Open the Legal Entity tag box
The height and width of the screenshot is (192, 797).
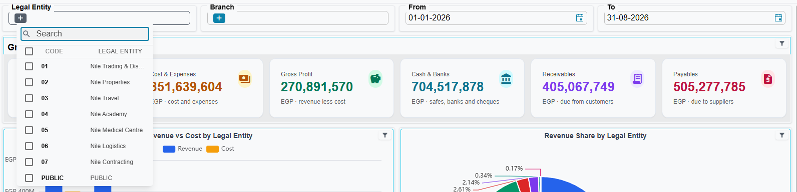tap(100, 18)
